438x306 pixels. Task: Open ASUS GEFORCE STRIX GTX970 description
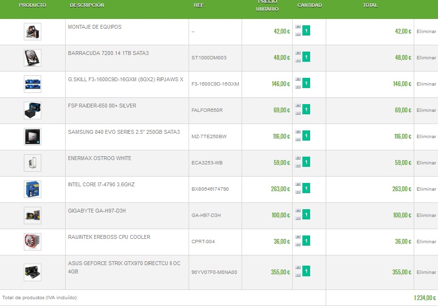pos(124,268)
